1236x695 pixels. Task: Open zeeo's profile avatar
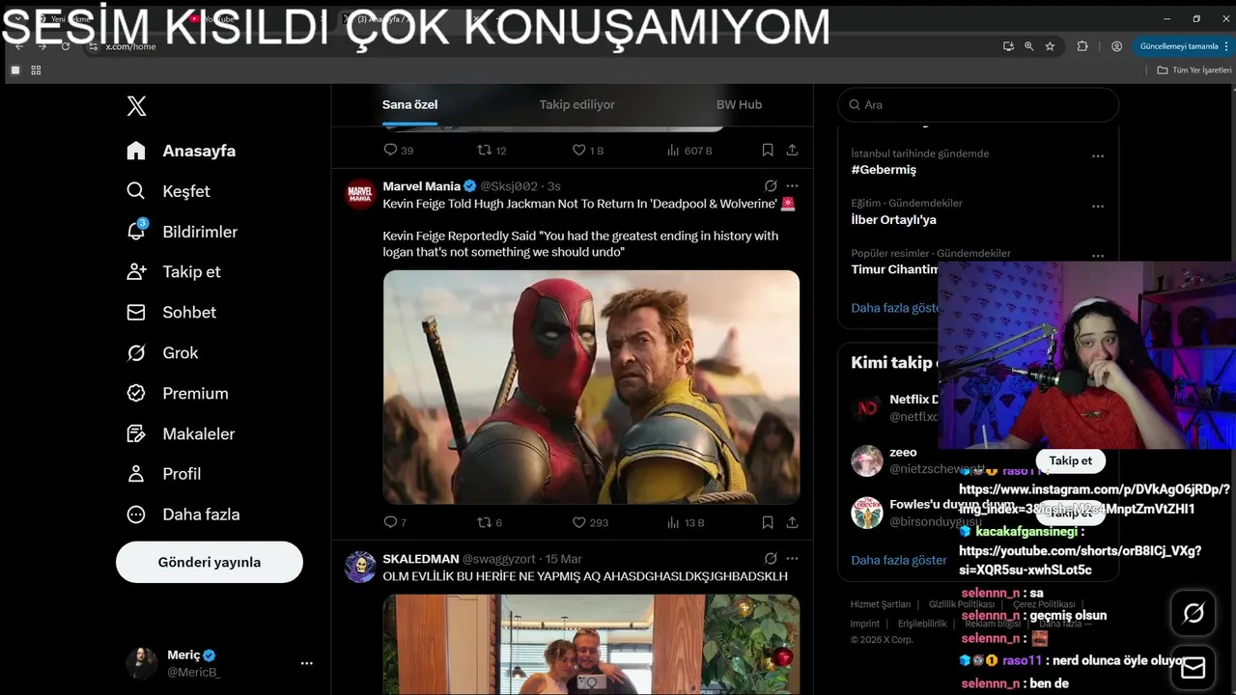click(867, 460)
